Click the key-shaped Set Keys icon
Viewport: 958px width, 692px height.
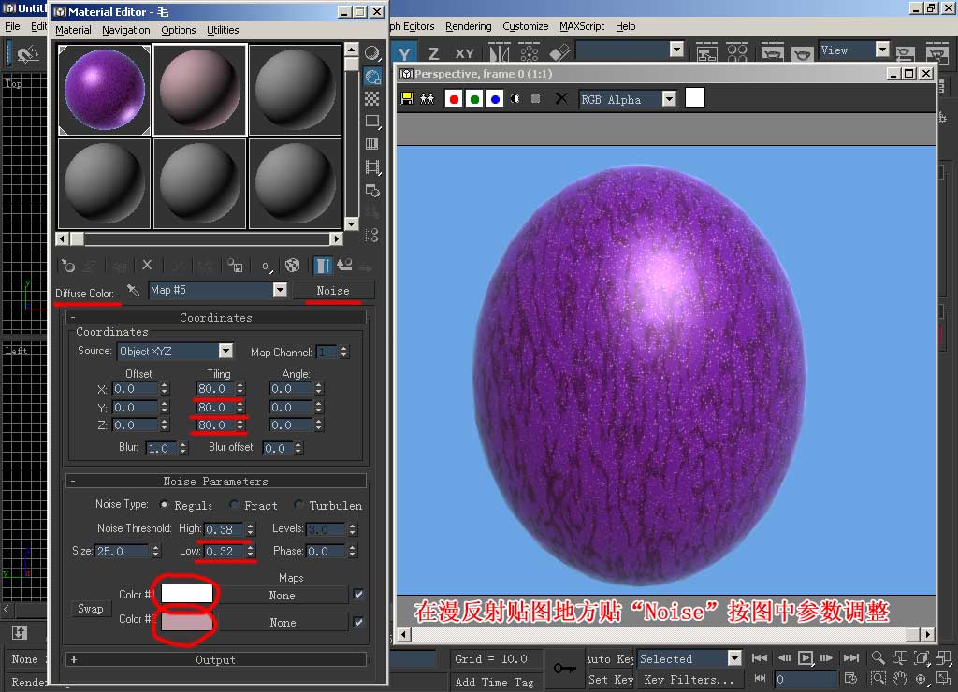[564, 669]
